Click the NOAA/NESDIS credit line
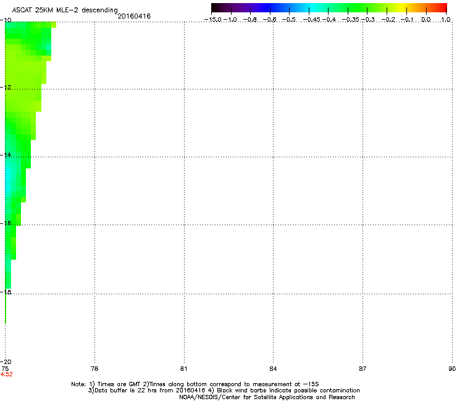Screen dimensions: 457x401 coord(267,397)
